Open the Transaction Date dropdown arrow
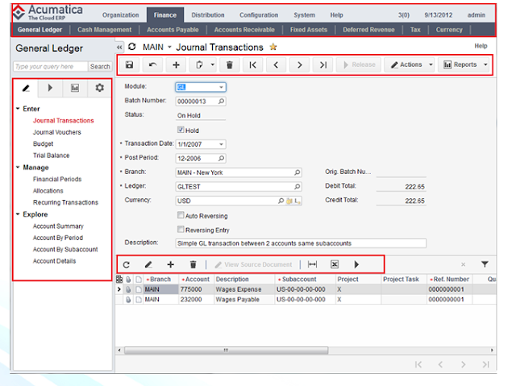The width and height of the screenshot is (516, 386). point(221,144)
